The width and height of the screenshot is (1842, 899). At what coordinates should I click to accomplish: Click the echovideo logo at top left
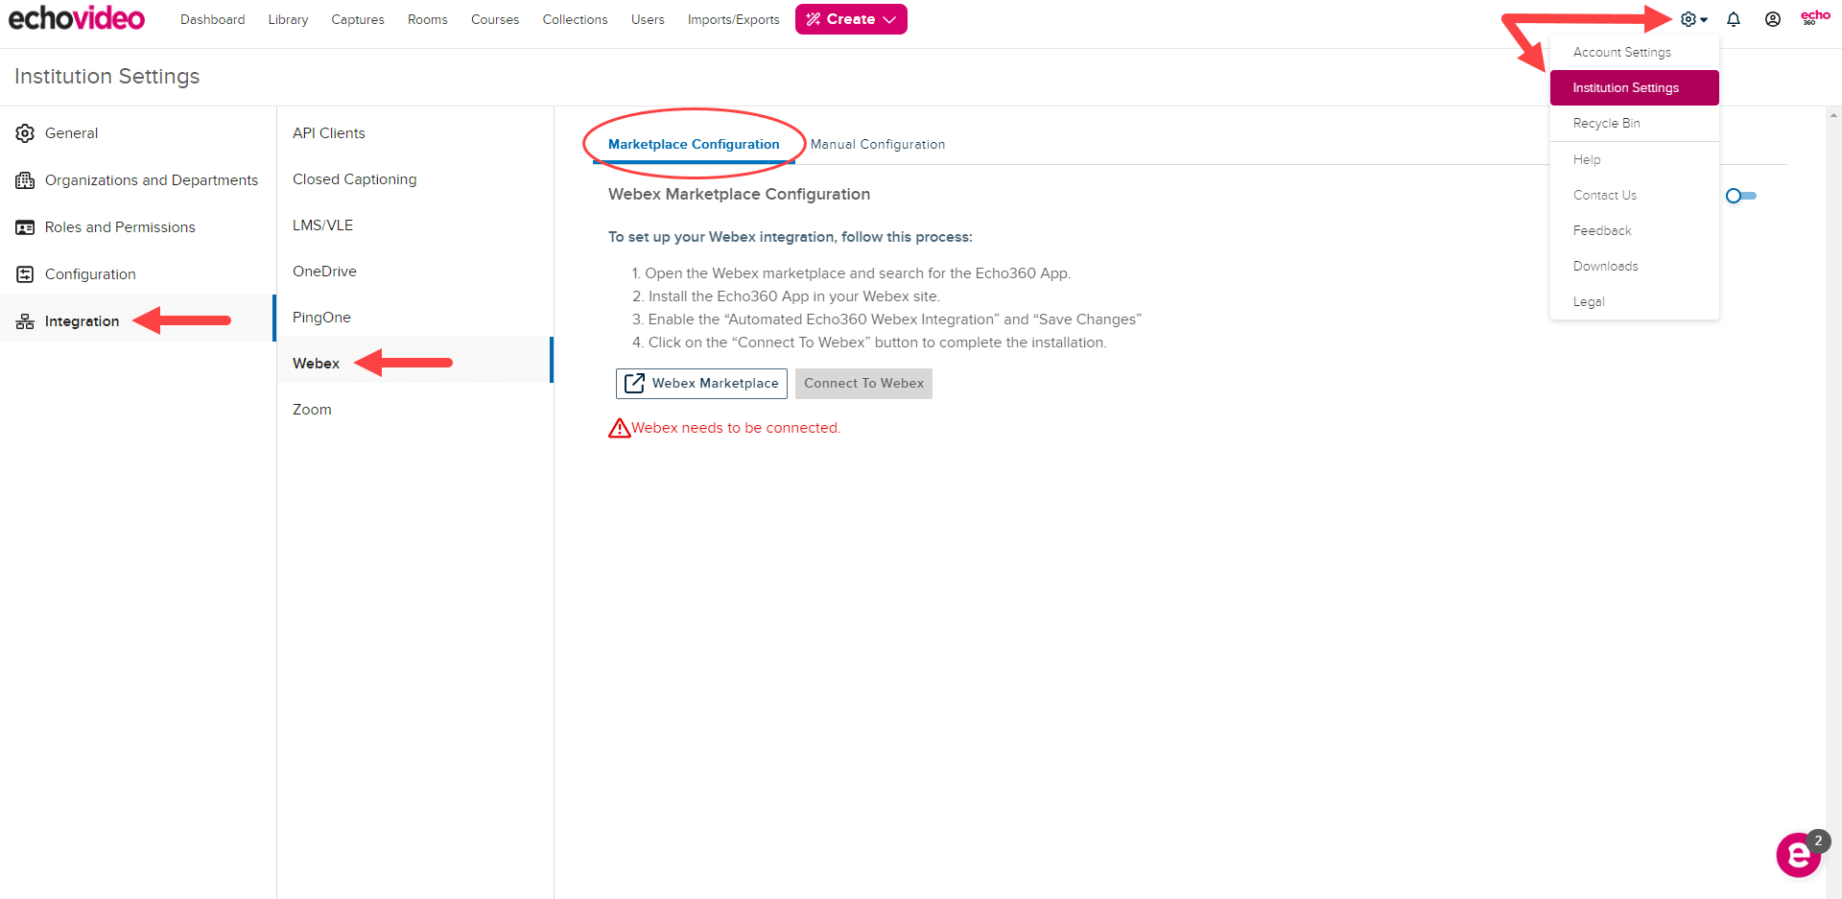pos(76,17)
